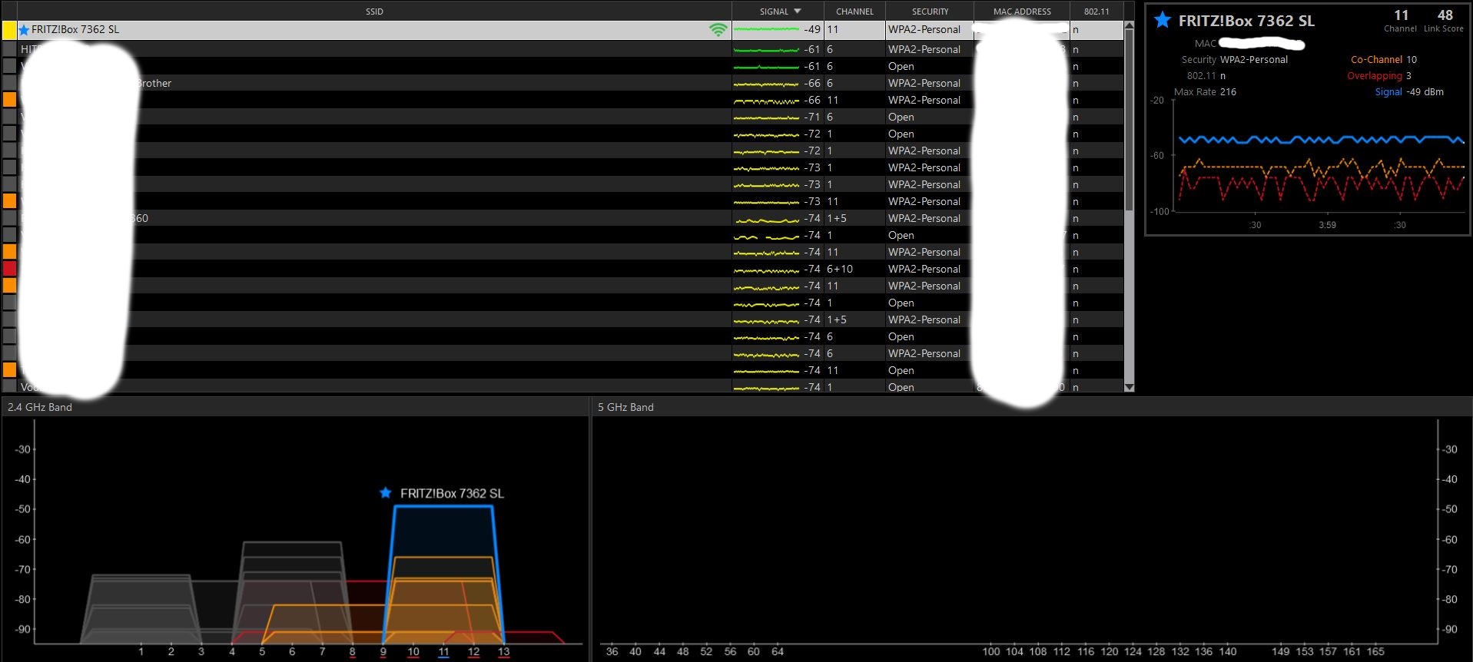Sort networks by the SSID column header
The width and height of the screenshot is (1473, 662).
(x=374, y=12)
